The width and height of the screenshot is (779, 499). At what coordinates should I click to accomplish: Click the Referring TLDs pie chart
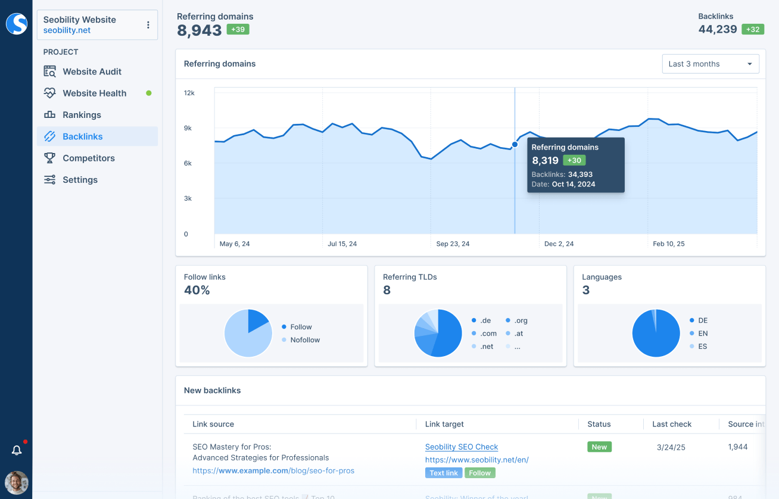tap(438, 333)
